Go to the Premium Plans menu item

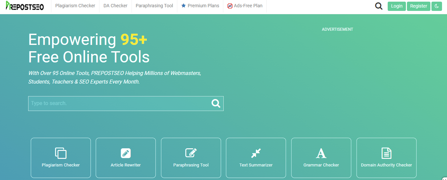click(x=200, y=6)
